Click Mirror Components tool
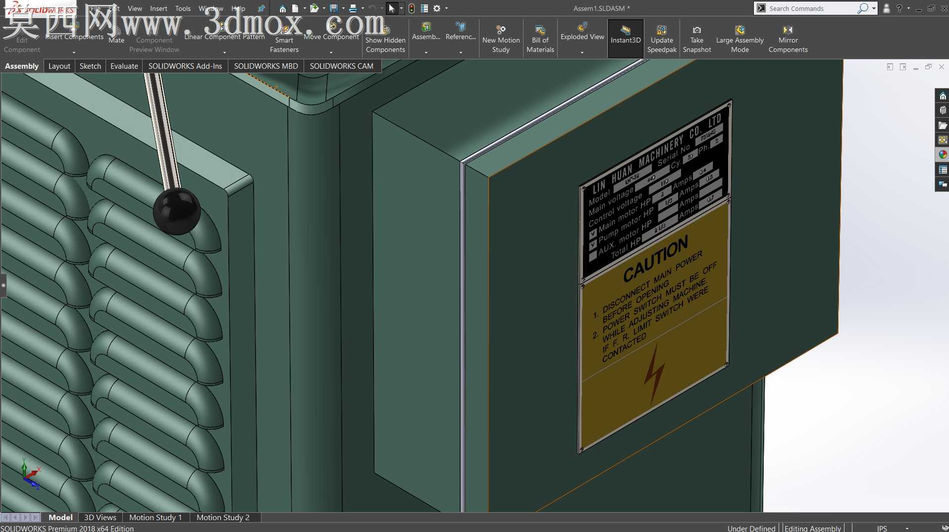This screenshot has width=949, height=532. tap(788, 39)
